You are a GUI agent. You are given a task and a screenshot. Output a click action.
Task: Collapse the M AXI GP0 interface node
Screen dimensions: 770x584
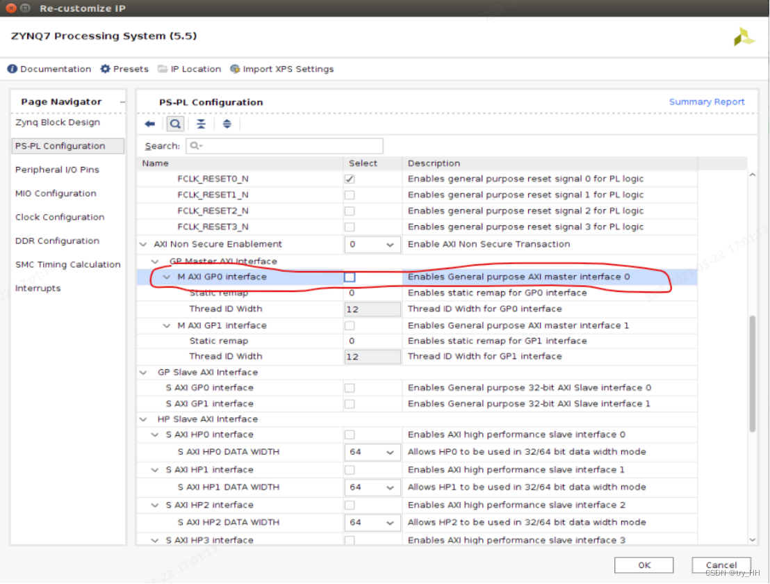(x=167, y=277)
